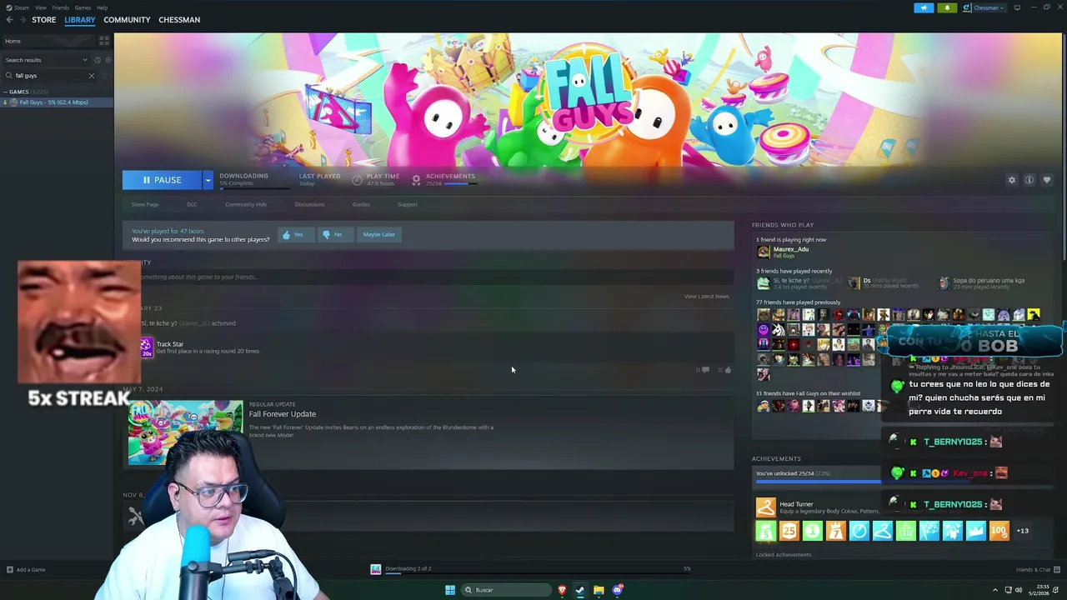Click the game progress bar under DOWNLOADING

[255, 188]
